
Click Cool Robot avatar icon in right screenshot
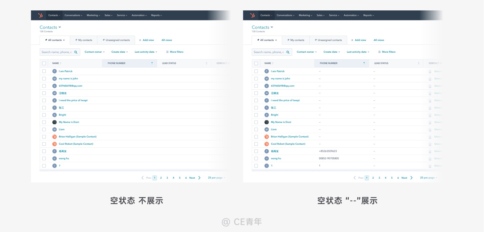click(267, 144)
